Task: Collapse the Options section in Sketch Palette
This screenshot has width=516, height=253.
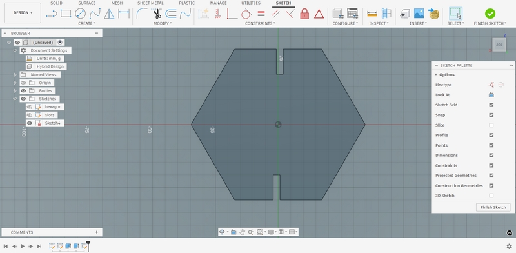Action: (x=436, y=75)
